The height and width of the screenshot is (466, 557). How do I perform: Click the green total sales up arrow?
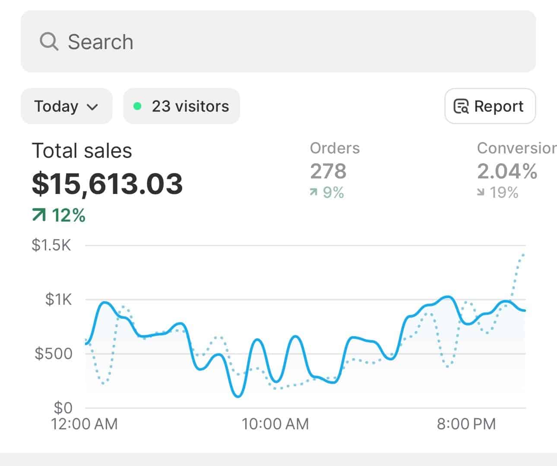[x=39, y=215]
